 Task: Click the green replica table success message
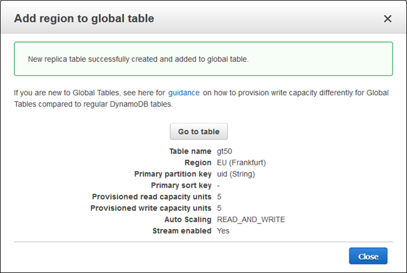click(203, 59)
